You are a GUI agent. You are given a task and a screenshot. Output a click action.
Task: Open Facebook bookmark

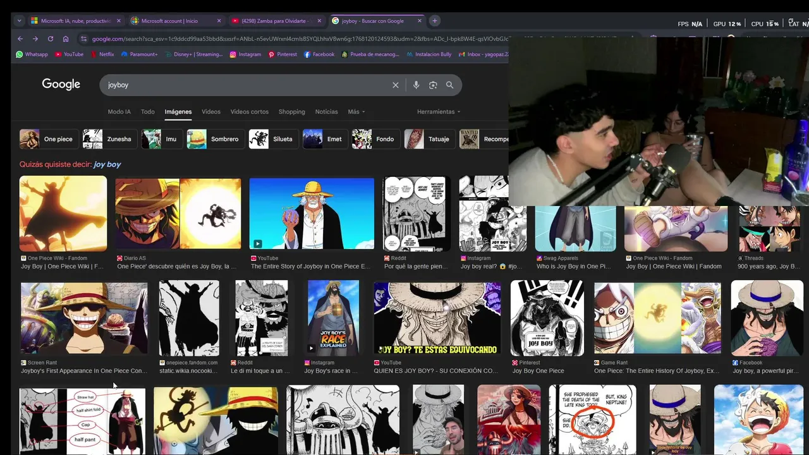[x=319, y=54]
